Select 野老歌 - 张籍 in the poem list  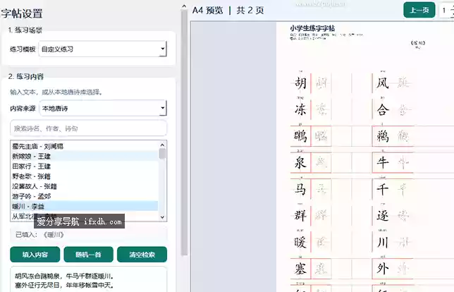coord(85,176)
